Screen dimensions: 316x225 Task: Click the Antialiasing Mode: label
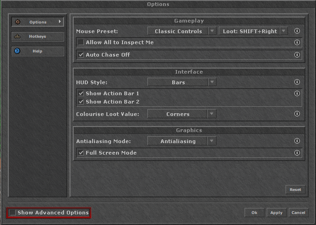click(103, 141)
